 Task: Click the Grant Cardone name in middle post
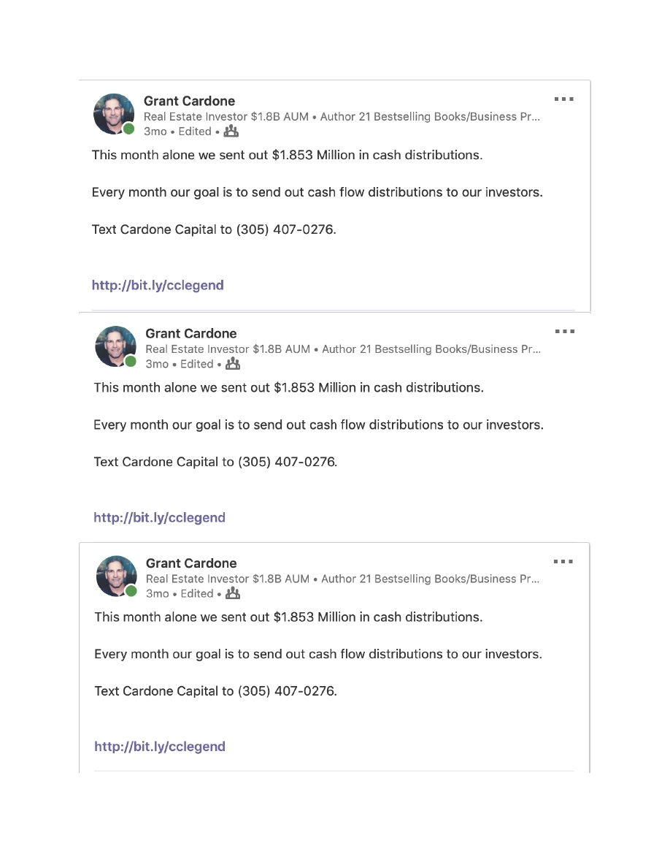click(x=190, y=333)
